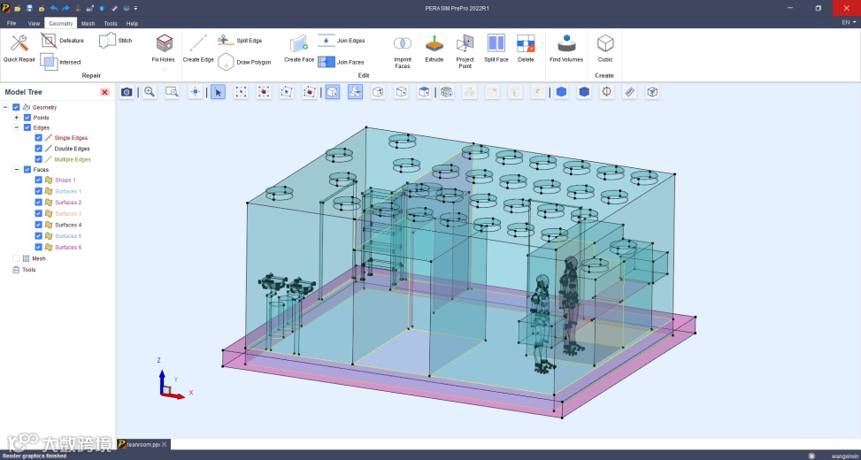Uncheck the Single Edges checkbox
The height and width of the screenshot is (460, 861).
[38, 138]
